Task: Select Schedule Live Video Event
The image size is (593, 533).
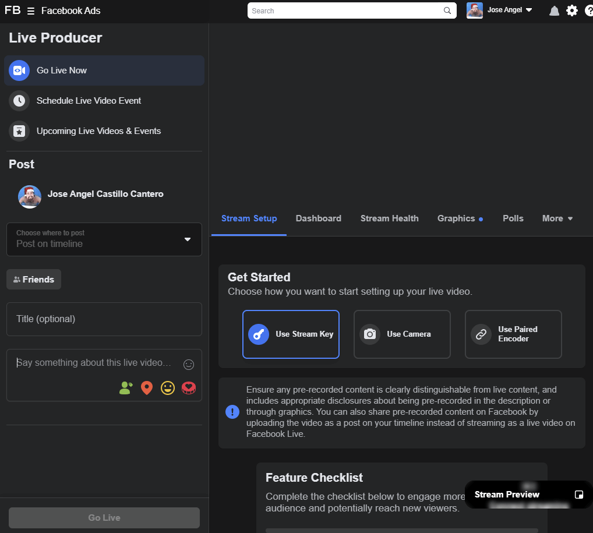Action: [89, 101]
